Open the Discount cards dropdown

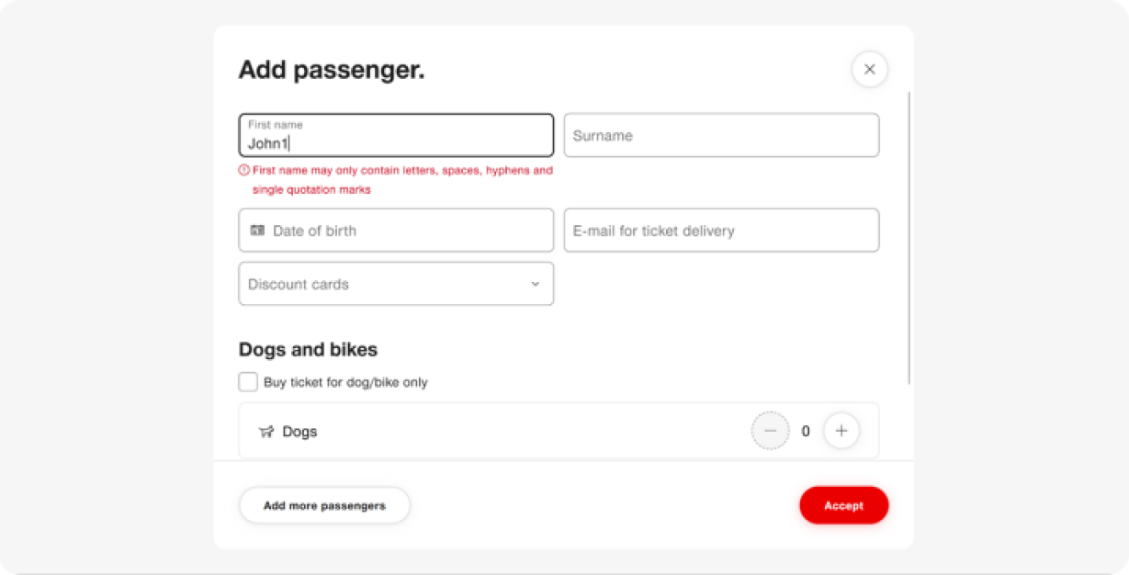tap(396, 284)
